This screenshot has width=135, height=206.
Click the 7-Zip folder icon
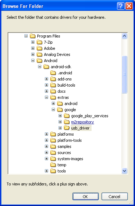click(39, 42)
